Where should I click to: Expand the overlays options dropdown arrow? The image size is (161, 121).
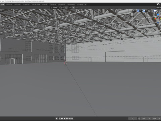click(146, 11)
